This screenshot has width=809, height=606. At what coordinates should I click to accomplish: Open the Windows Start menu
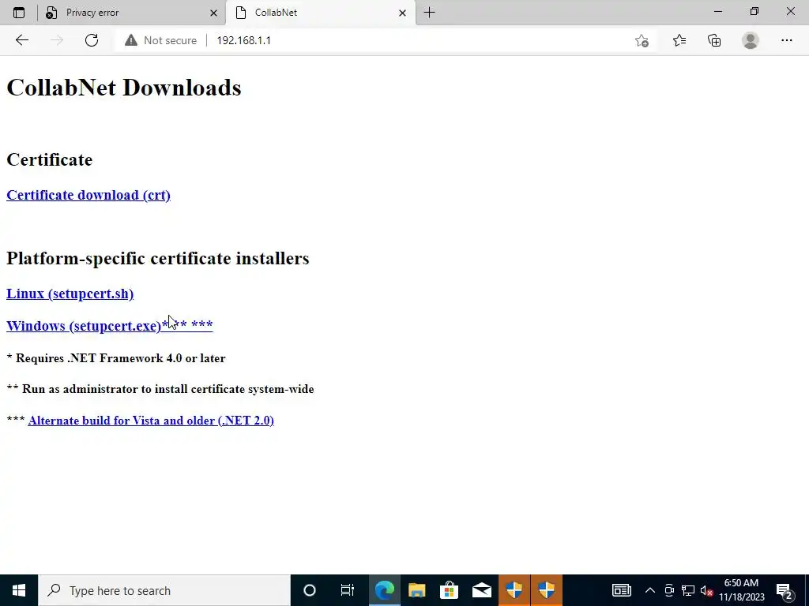(19, 590)
